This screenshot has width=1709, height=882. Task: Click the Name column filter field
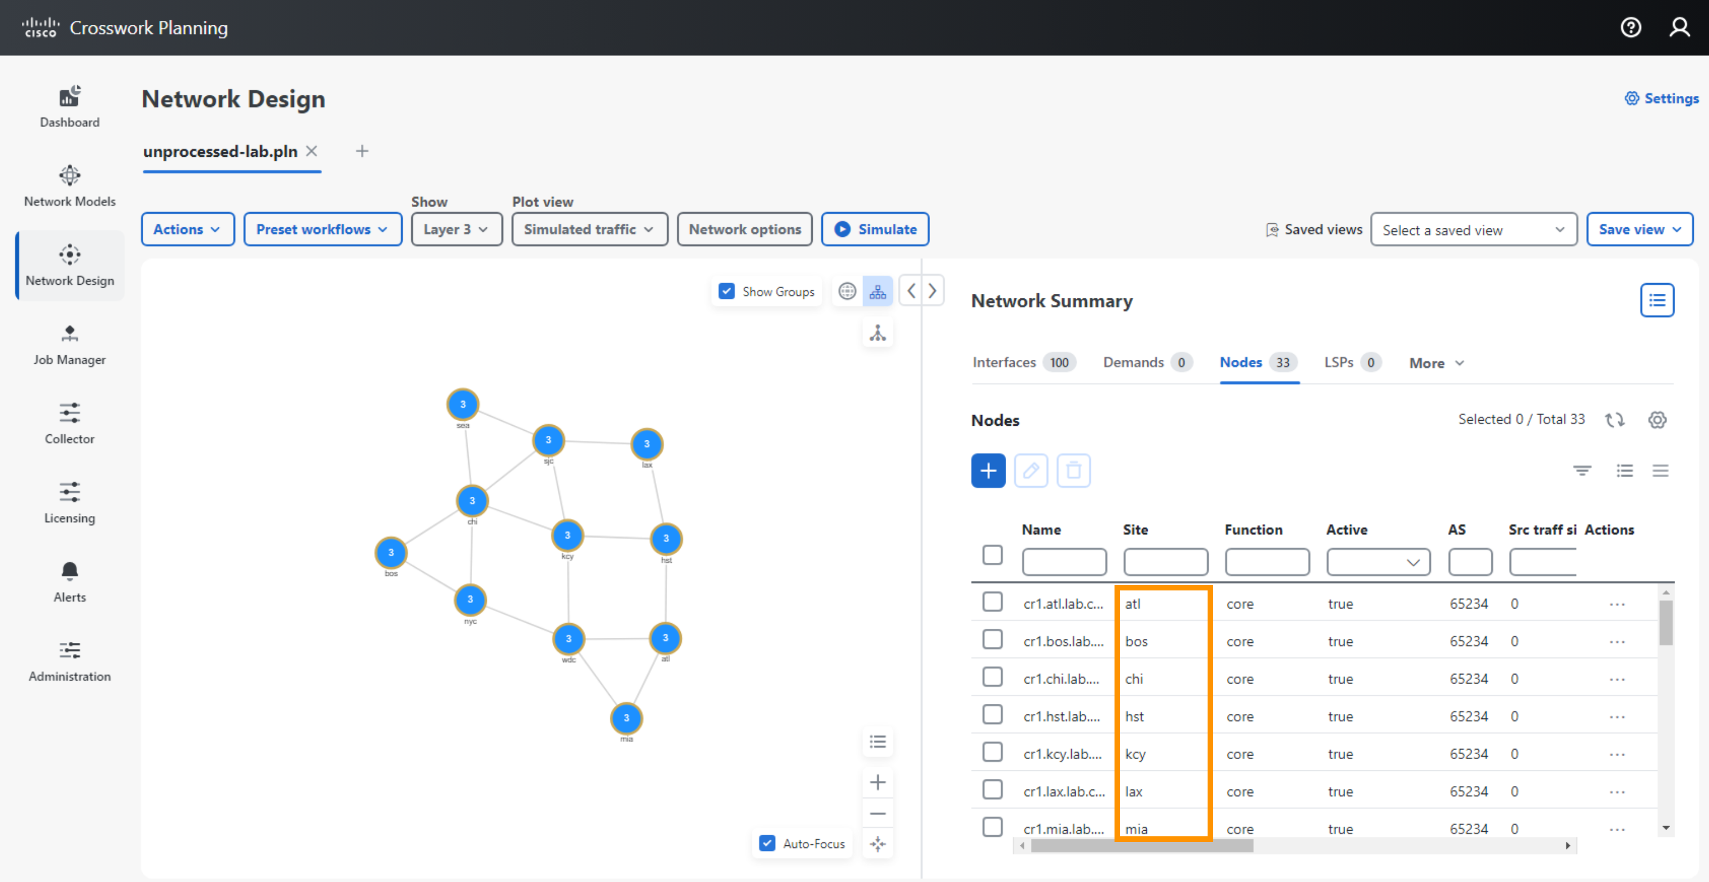tap(1064, 562)
